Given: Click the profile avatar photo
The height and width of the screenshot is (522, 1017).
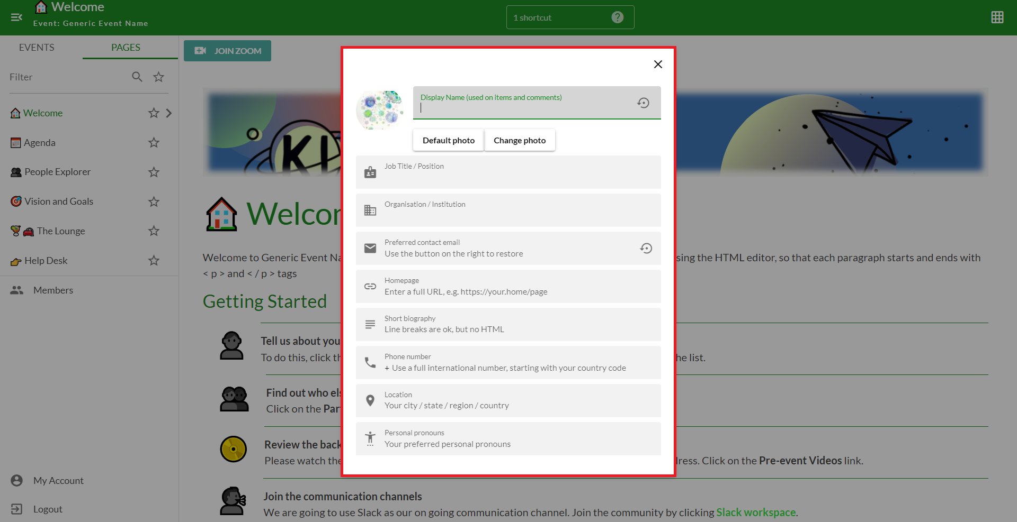Looking at the screenshot, I should (x=380, y=111).
